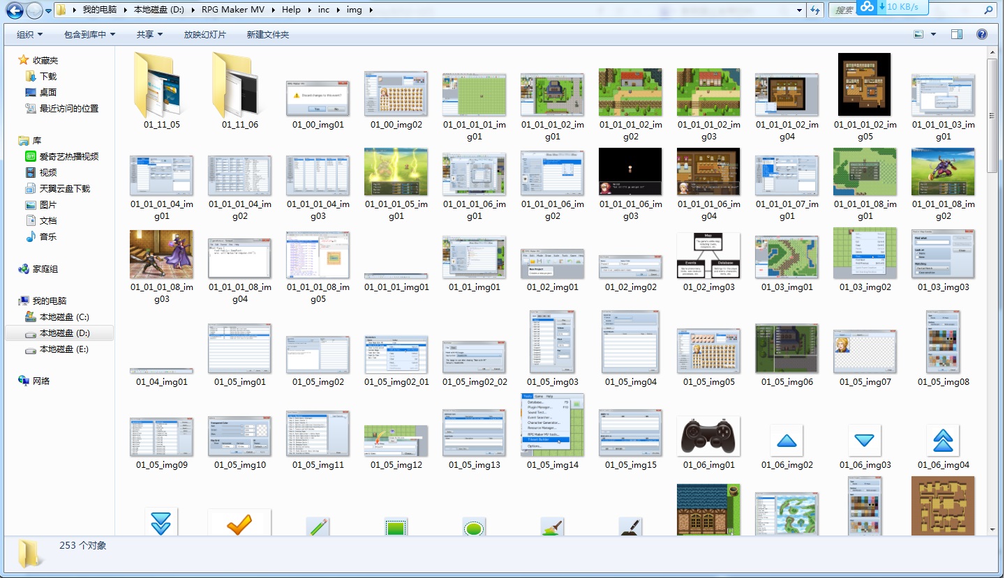Toggle the preview pane icon

[957, 34]
